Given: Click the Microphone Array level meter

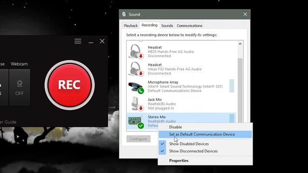Looking at the screenshot, I should [x=232, y=86].
